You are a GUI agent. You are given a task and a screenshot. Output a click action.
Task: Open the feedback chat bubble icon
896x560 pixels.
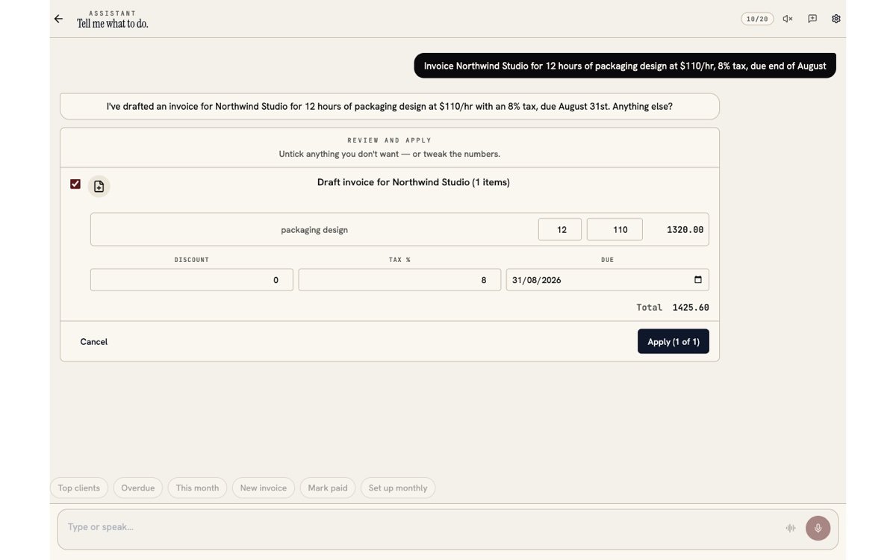812,19
